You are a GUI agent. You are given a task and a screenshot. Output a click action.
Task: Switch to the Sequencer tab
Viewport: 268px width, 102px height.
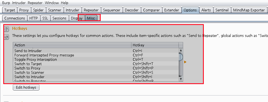pyautogui.click(x=112, y=10)
